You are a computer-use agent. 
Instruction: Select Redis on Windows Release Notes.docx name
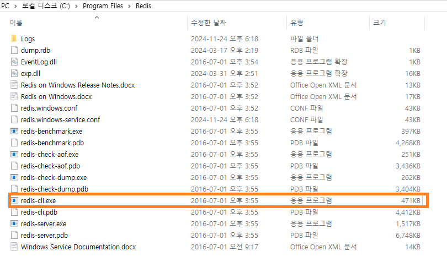coord(78,85)
